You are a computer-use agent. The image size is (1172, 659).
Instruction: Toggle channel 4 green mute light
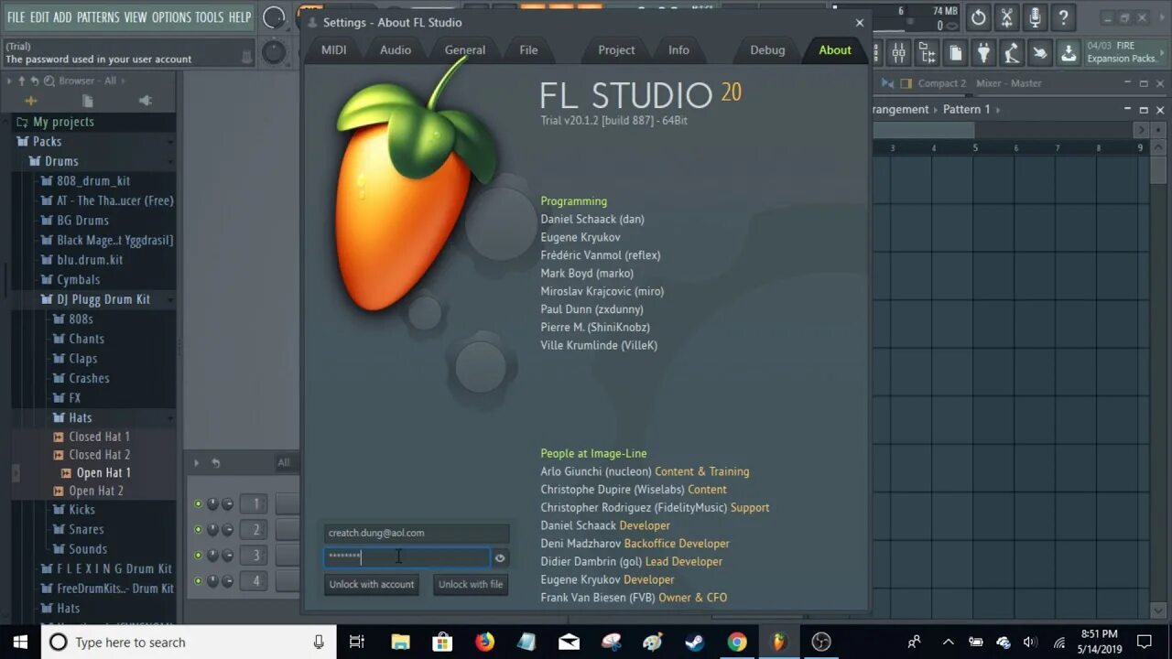[198, 580]
